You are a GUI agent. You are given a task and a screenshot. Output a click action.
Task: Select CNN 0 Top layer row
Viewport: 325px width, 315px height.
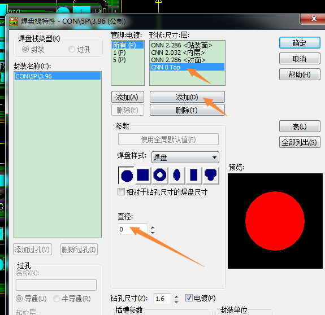187,67
